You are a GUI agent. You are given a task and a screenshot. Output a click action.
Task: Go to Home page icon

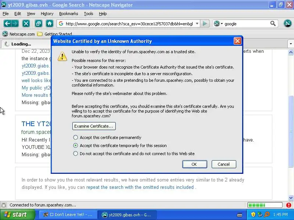coord(50,23)
